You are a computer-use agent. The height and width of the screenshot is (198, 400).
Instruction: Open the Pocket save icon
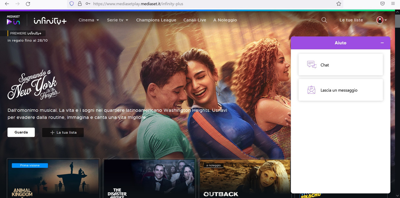[382, 4]
